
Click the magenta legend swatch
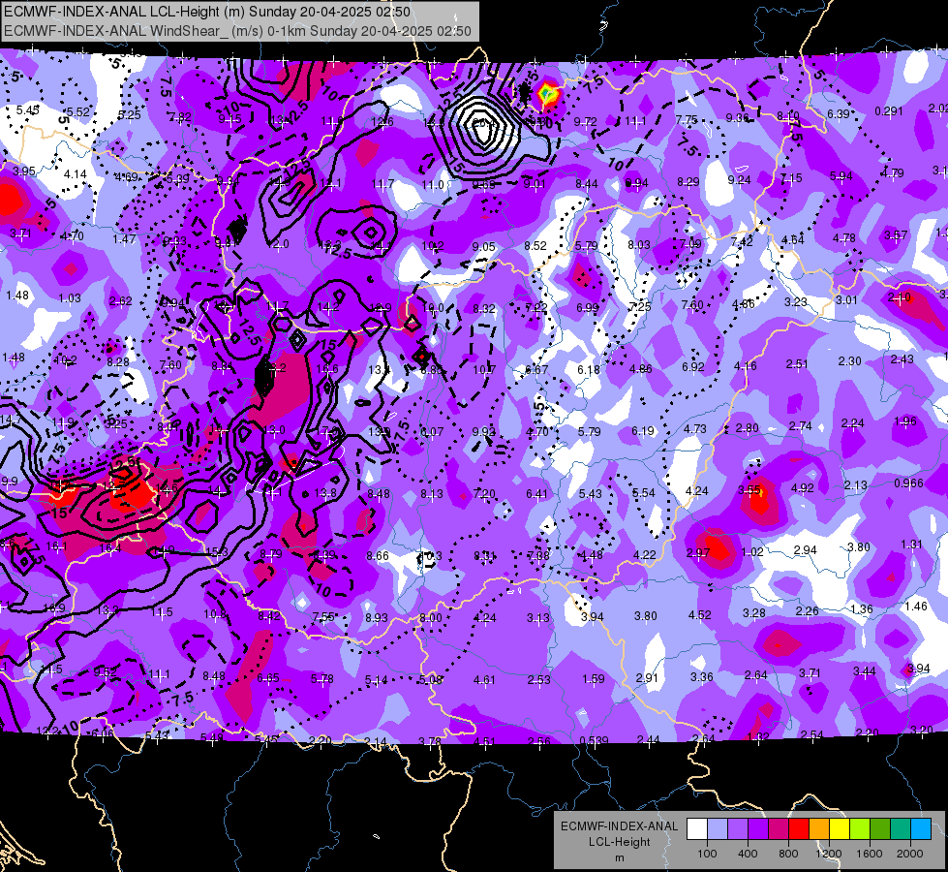pos(779,829)
